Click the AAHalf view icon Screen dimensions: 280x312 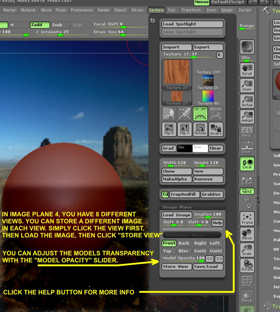pos(247,117)
